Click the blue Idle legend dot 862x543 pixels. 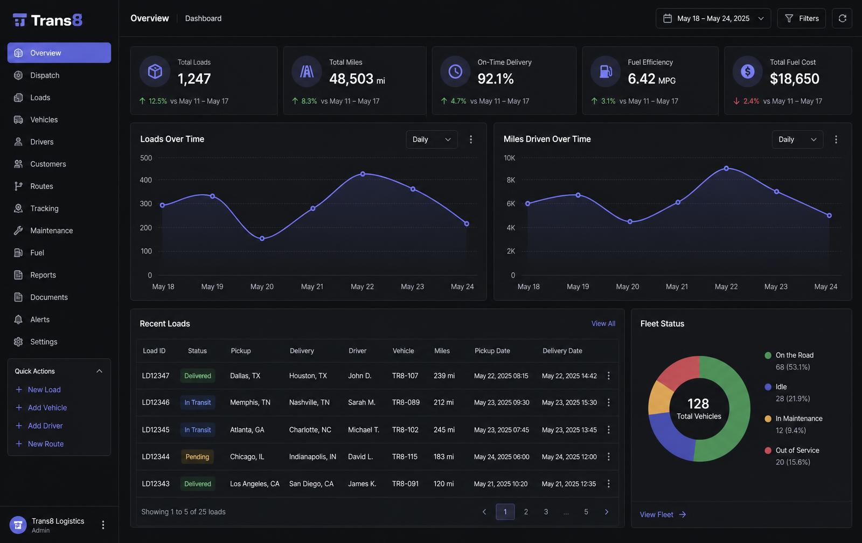click(768, 387)
